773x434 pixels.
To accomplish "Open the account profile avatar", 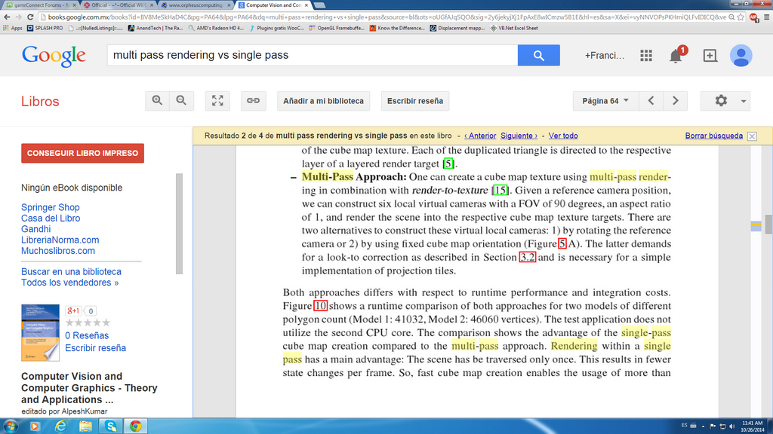I will pyautogui.click(x=741, y=56).
